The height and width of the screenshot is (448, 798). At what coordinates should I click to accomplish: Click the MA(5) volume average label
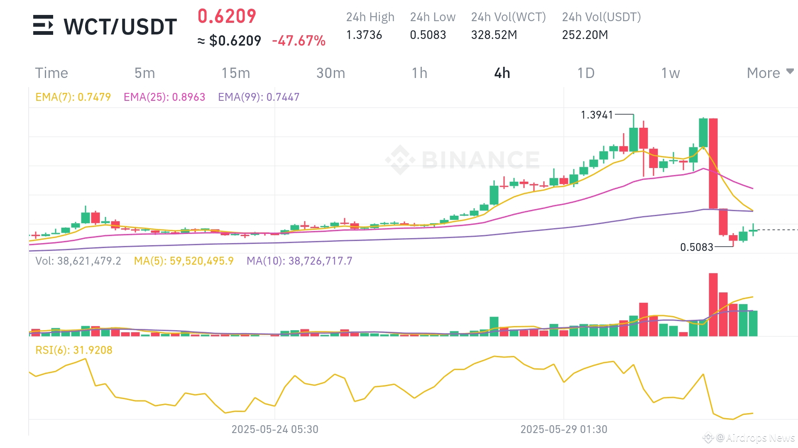coord(184,261)
